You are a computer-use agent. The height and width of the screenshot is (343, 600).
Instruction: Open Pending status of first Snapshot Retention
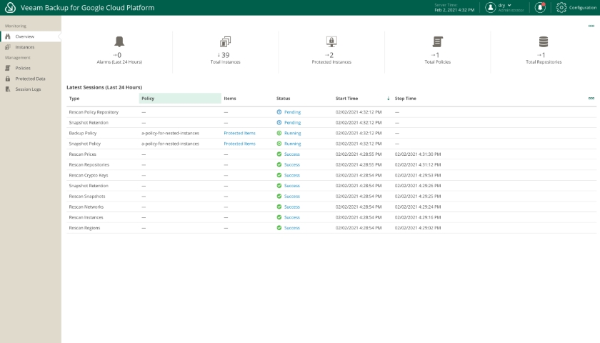292,122
